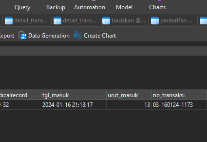The width and height of the screenshot is (207, 142).
Task: Click table icon of second detail_trans tab
Action: (57, 20)
